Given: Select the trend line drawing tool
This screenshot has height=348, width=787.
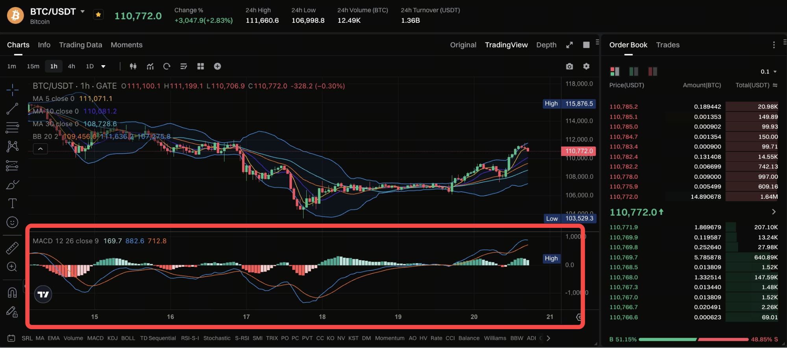Looking at the screenshot, I should click(x=12, y=109).
